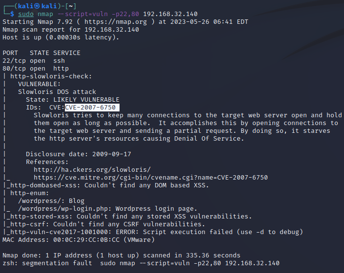
Task: Click the 80/tcp open http line
Action: click(35, 68)
